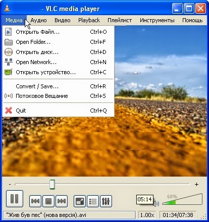This screenshot has height=222, width=209.
Task: Click the seek slider handle
Action: [52, 184]
